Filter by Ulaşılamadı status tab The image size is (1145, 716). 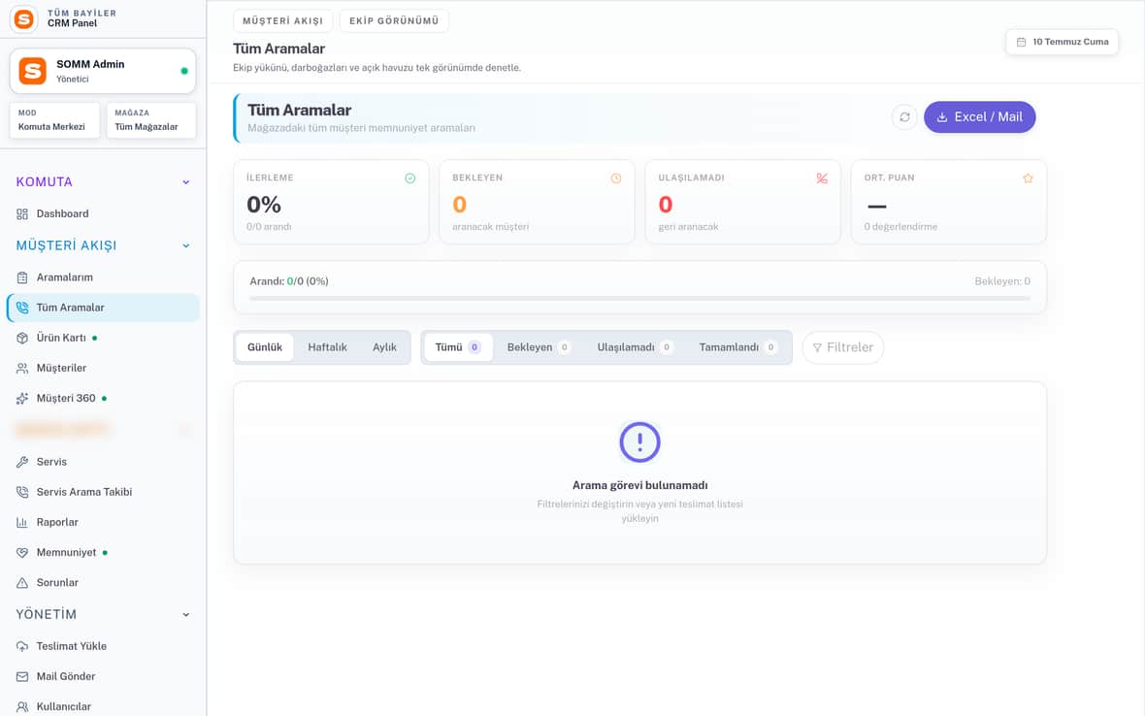pyautogui.click(x=635, y=347)
